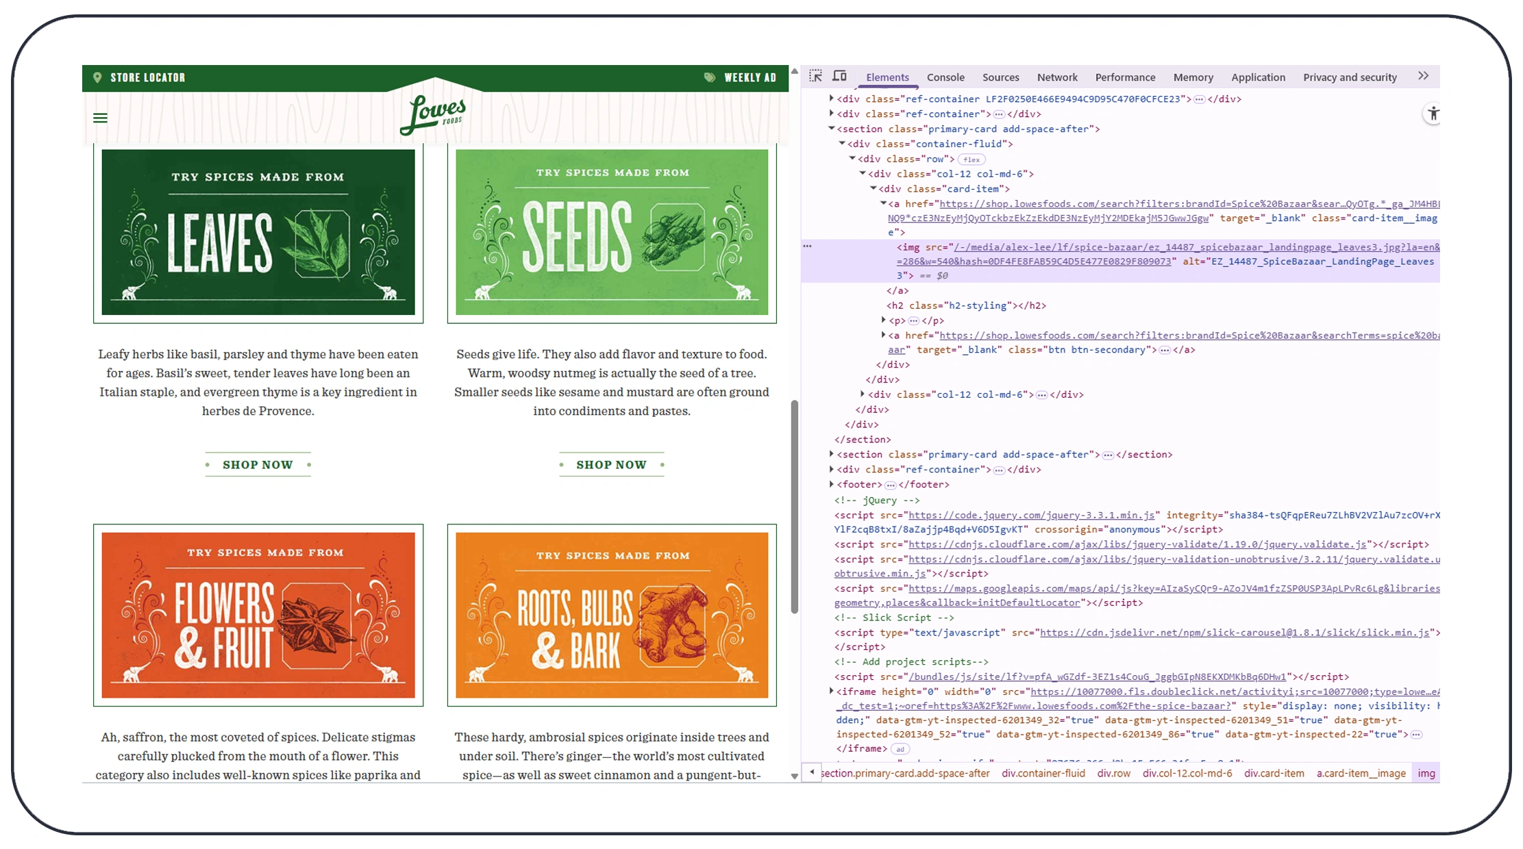The height and width of the screenshot is (849, 1523).
Task: Click the left scroll arrow in the breadcrumb bar
Action: 811,772
